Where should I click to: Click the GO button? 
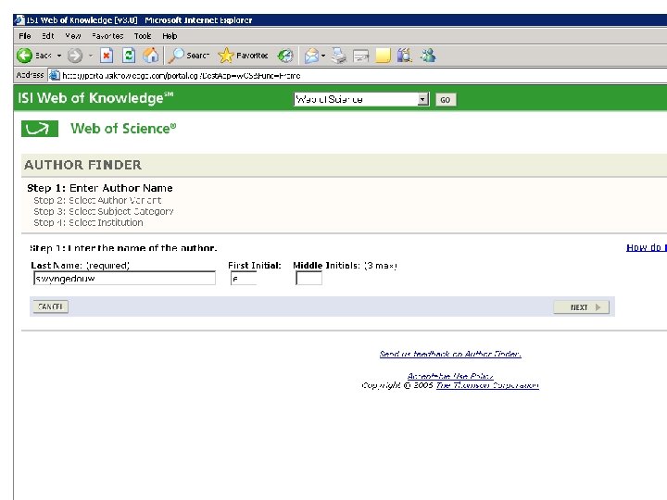click(446, 100)
